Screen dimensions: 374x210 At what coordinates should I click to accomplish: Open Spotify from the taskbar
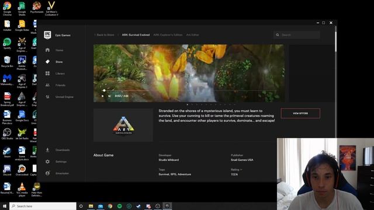[x=119, y=206]
